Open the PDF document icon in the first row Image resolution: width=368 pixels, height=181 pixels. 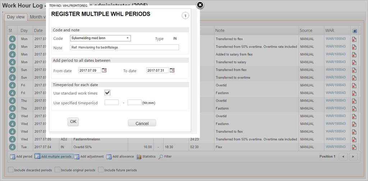354,39
